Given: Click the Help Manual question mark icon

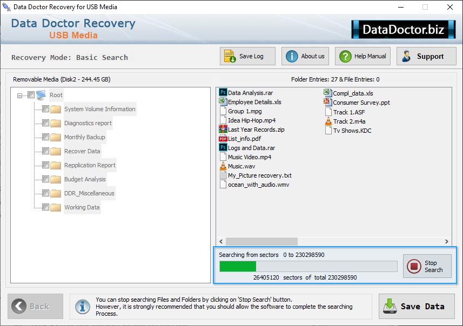Looking at the screenshot, I should (345, 56).
